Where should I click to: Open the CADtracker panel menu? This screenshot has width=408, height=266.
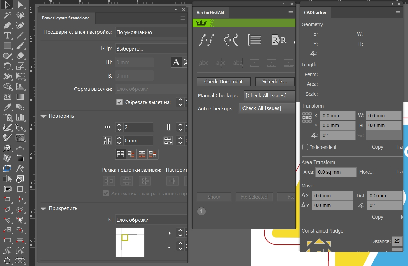[x=398, y=13]
